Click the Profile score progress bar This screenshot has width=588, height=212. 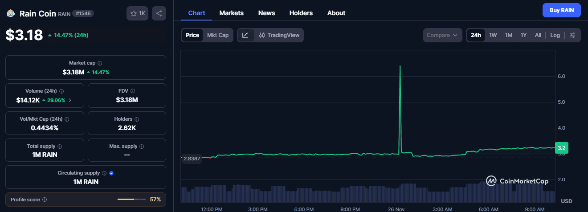131,200
